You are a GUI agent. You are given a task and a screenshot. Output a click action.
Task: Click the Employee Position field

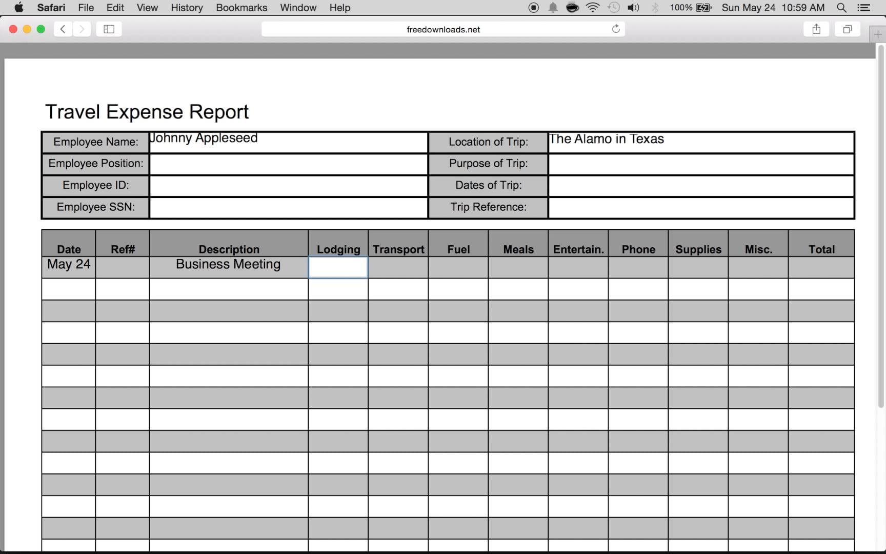[288, 164]
